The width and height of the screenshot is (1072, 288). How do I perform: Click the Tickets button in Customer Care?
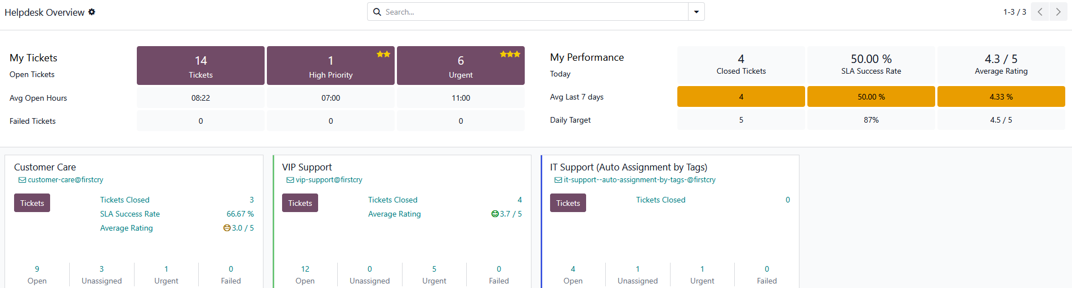[x=32, y=203]
